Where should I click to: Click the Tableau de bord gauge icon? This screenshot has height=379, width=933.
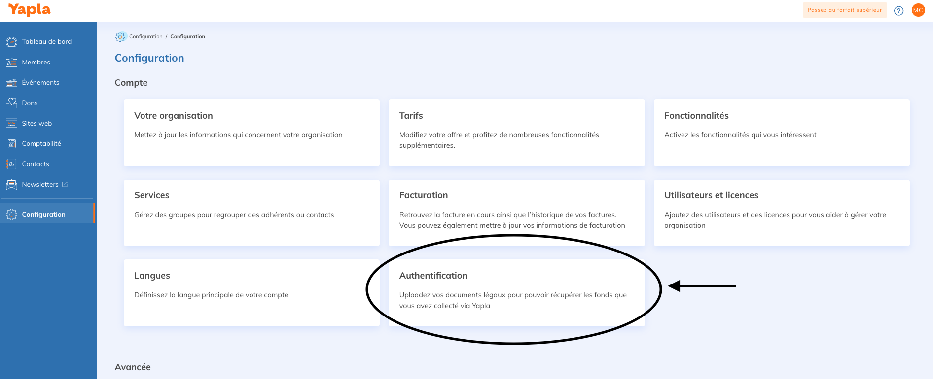click(11, 42)
